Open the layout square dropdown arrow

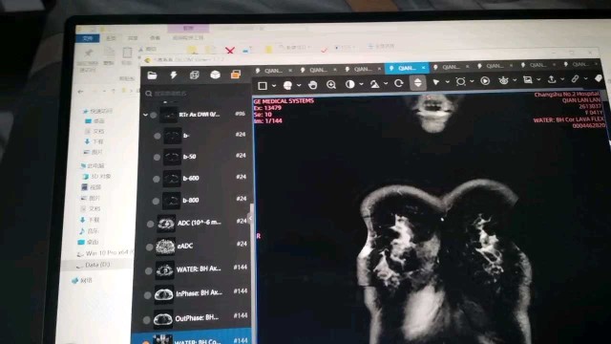[274, 85]
